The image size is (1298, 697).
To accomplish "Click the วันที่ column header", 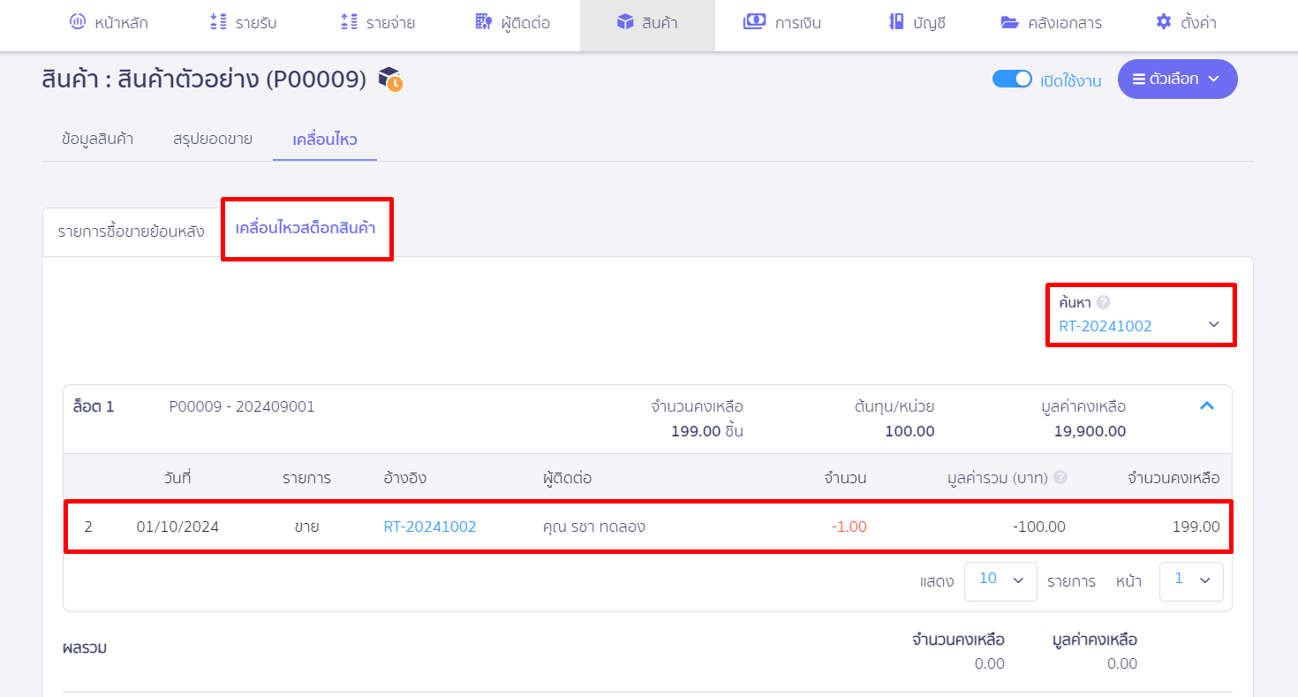I will [x=177, y=478].
